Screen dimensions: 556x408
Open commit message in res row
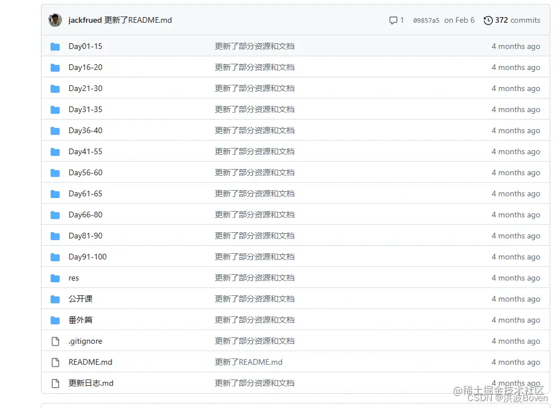tap(255, 278)
